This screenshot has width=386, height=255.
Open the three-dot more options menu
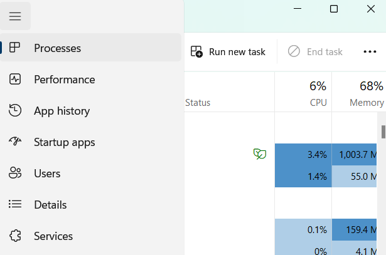point(370,51)
